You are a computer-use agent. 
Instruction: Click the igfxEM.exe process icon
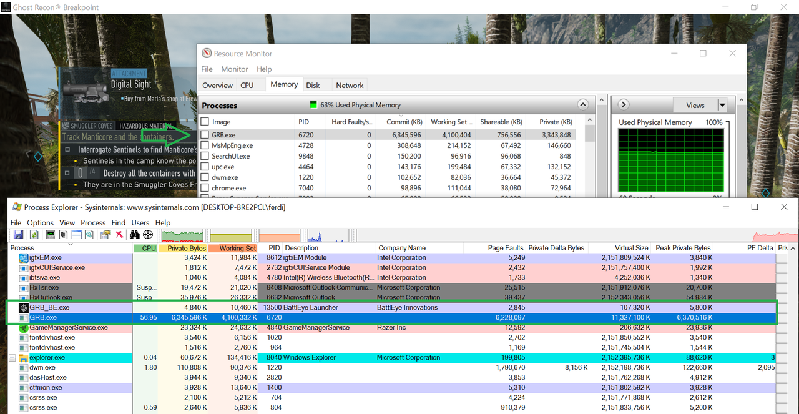24,257
